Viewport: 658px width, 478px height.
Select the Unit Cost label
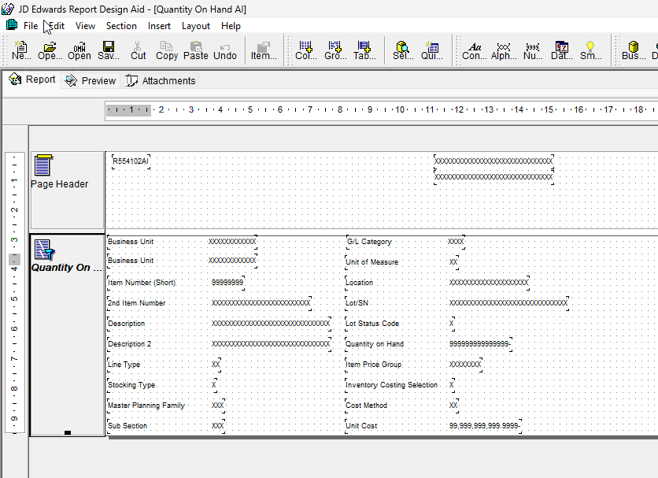[361, 425]
